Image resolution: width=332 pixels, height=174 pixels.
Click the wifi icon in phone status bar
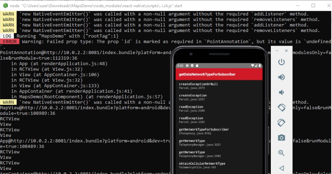(252, 66)
